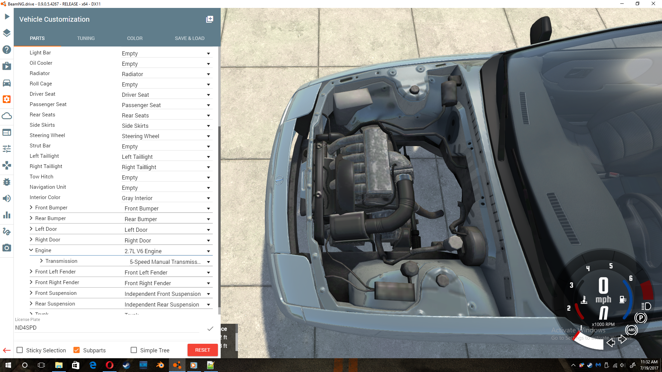Expand the Left Door tree node
Screen dimensions: 662x372
coord(31,229)
